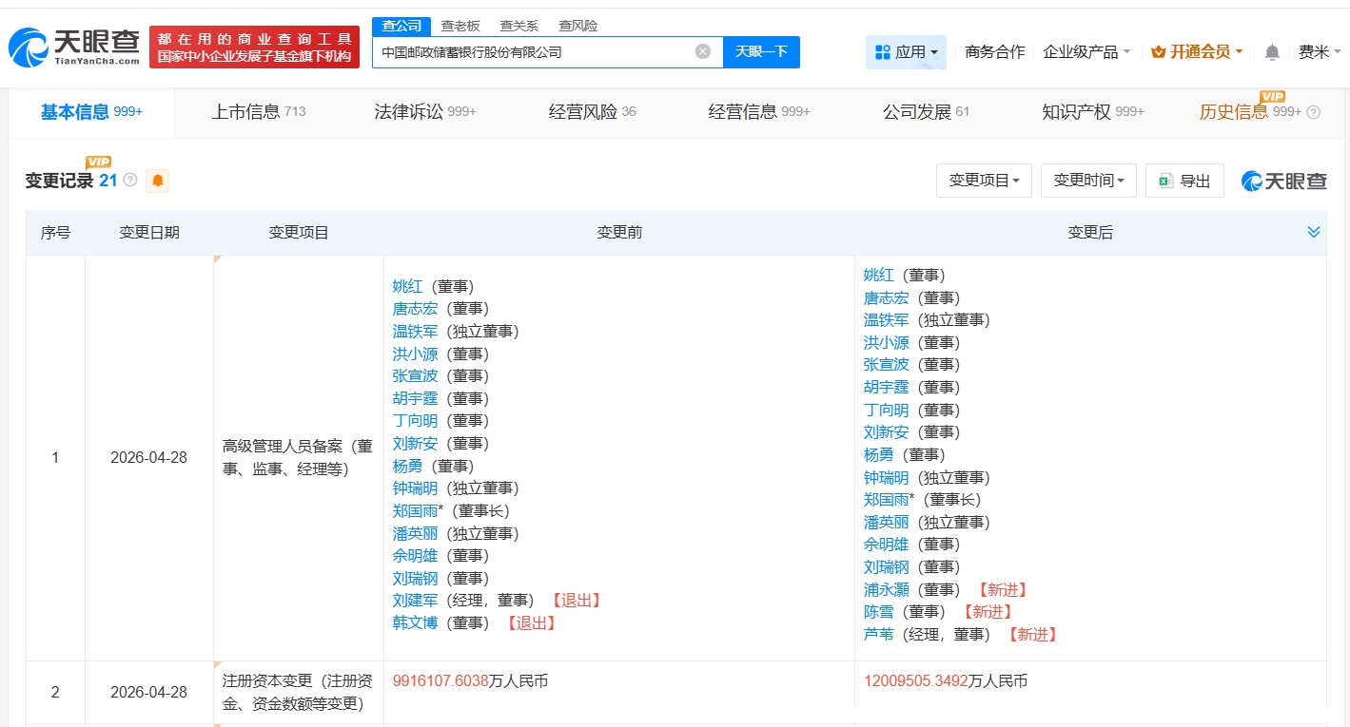Click 杨勇 in the 变更后 column
This screenshot has height=727, width=1350.
tap(879, 454)
